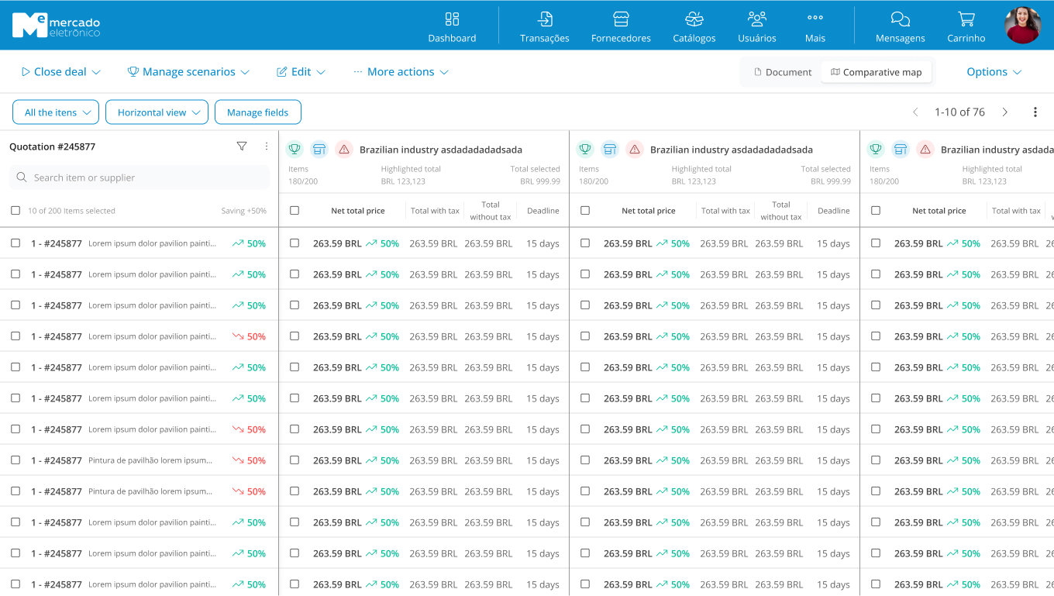Select the Comparative map tab
1054x596 pixels.
coord(877,72)
